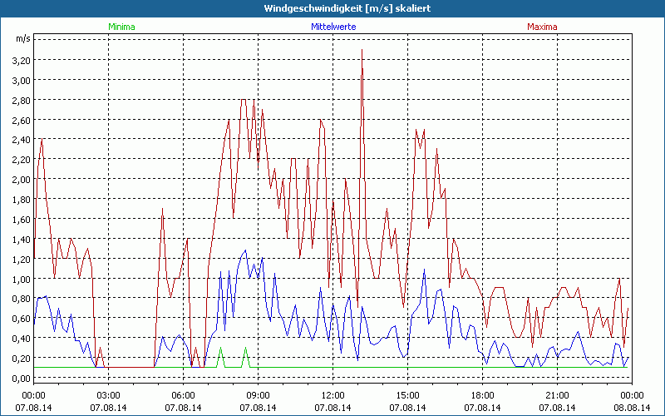Image resolution: width=665 pixels, height=416 pixels.
Task: Select the 06:00 time axis label
Action: tap(183, 395)
